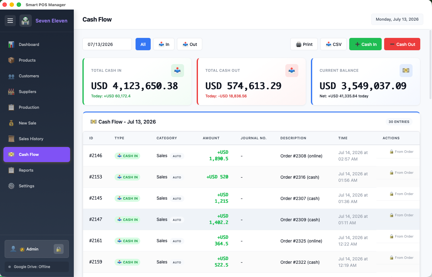Image resolution: width=432 pixels, height=277 pixels.
Task: Open Settings from sidebar
Action: 37,186
